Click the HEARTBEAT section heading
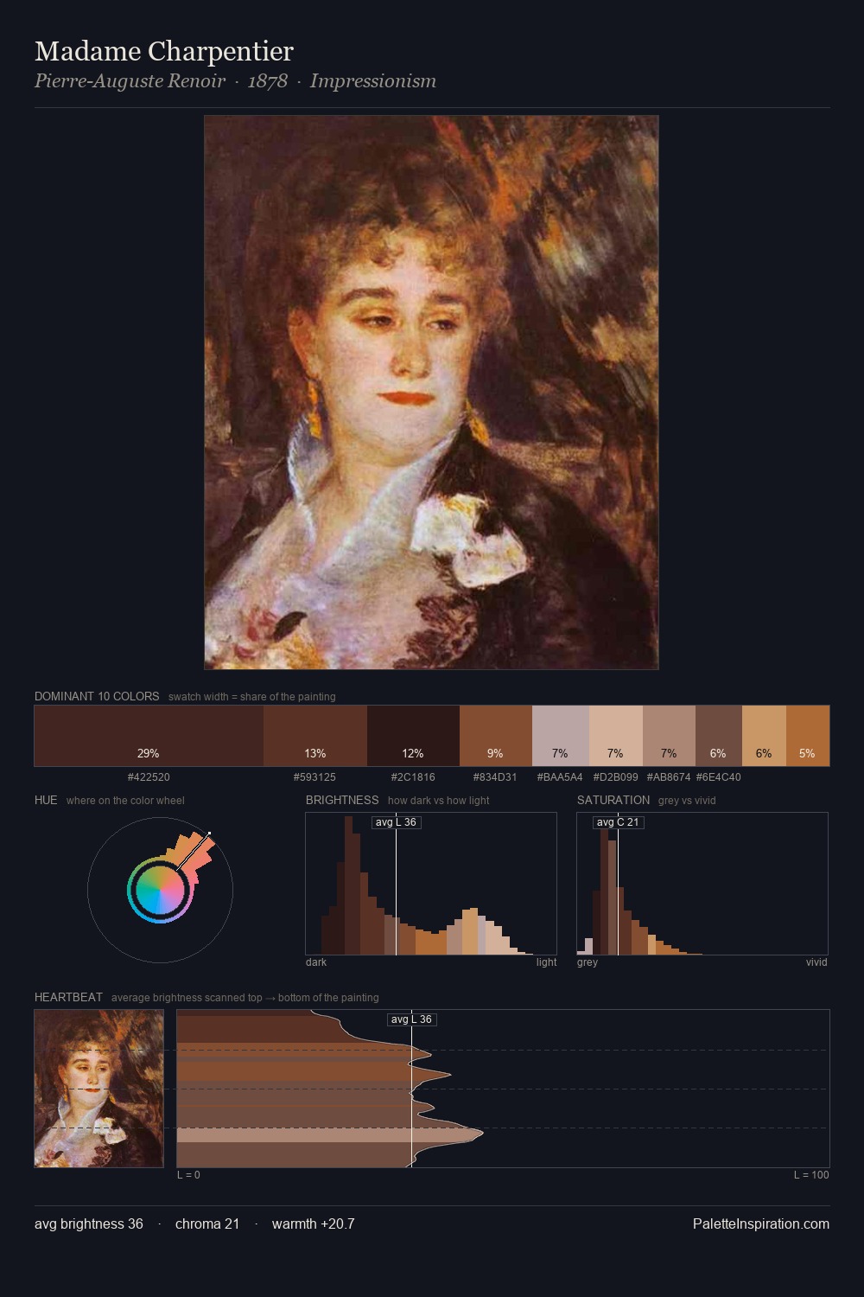864x1297 pixels. (68, 997)
